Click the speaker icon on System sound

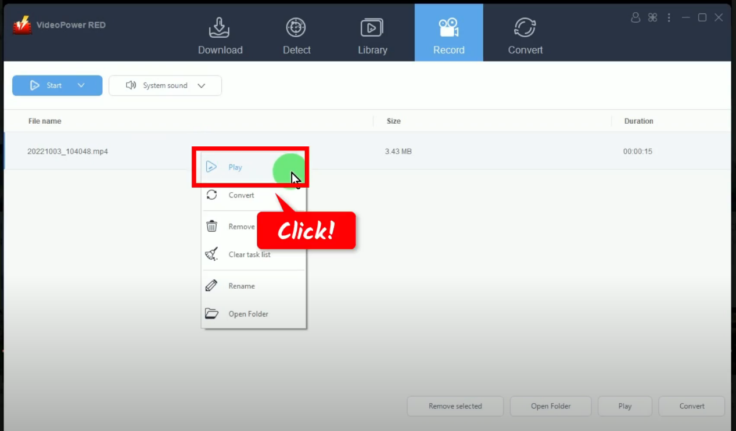coord(130,85)
